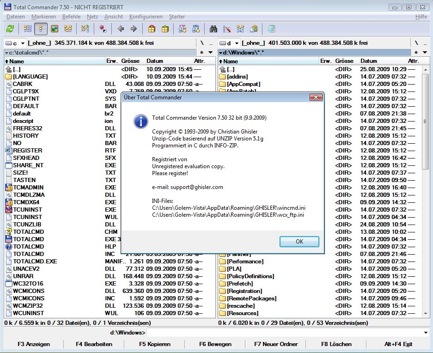
Task: Click the right panel scrollbar thumb
Action: tap(425, 121)
